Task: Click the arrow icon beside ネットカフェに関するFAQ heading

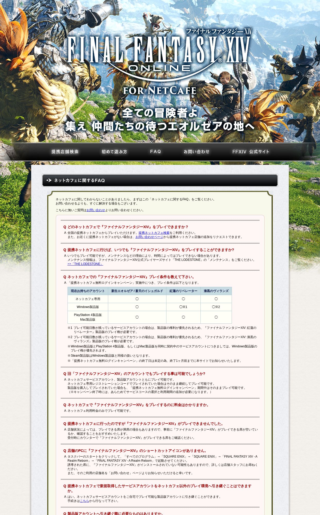Action: point(49,180)
